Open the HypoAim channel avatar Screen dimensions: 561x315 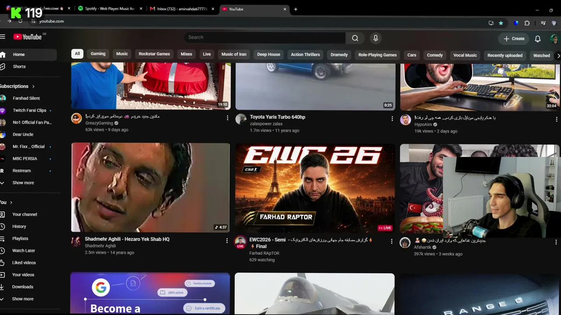click(405, 119)
